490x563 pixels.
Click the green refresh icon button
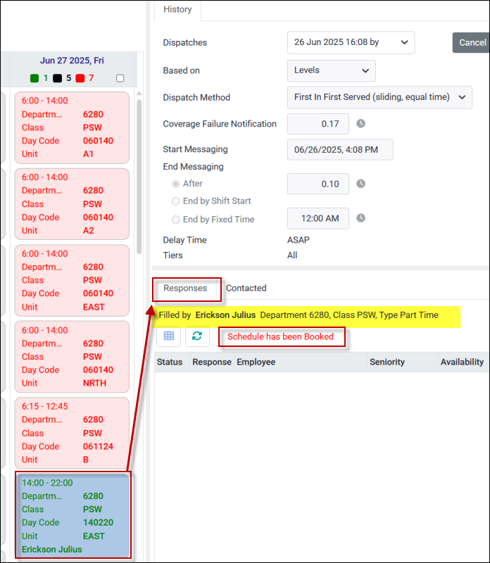pos(197,336)
